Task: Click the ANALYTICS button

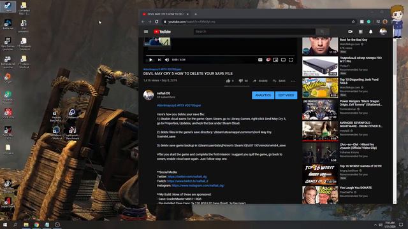Action: point(263,95)
